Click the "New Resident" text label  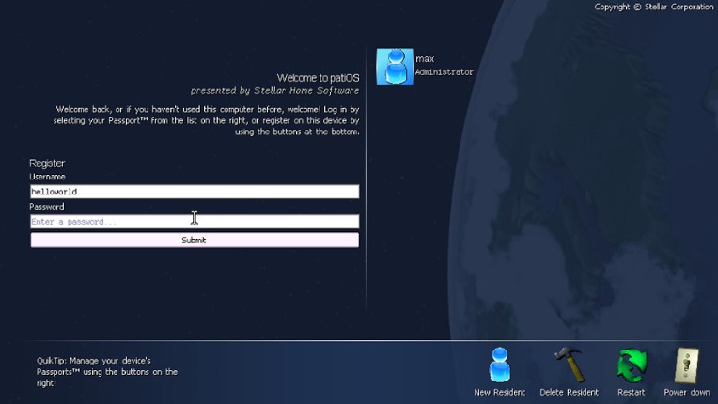click(x=499, y=392)
